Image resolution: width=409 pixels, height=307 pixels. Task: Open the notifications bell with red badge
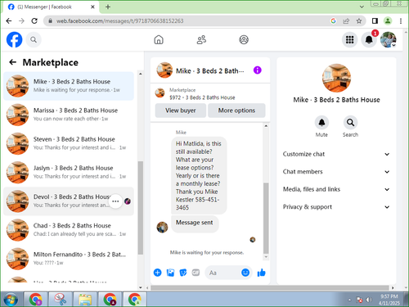click(369, 40)
